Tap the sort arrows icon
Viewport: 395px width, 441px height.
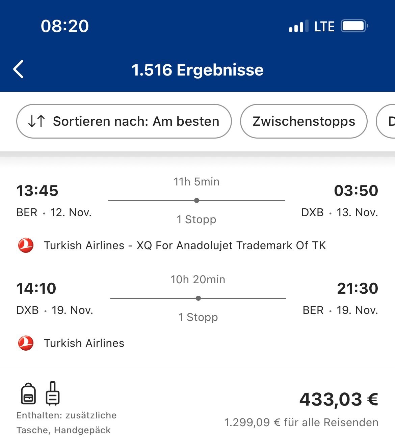pyautogui.click(x=36, y=121)
